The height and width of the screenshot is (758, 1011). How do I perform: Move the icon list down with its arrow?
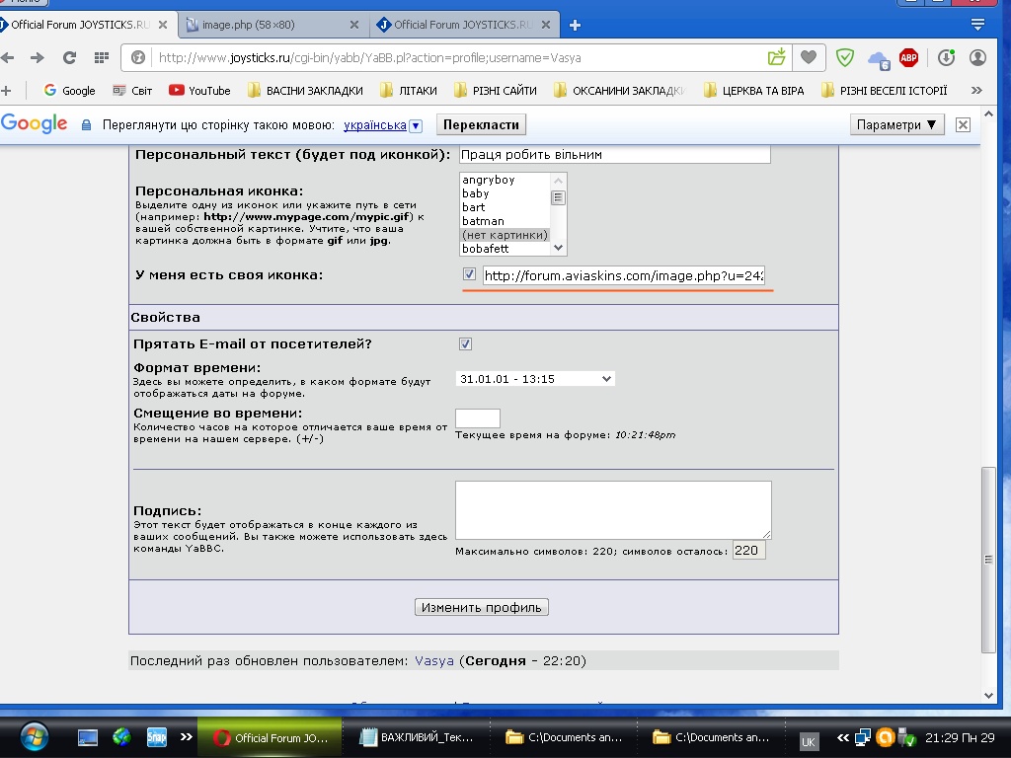pyautogui.click(x=559, y=248)
